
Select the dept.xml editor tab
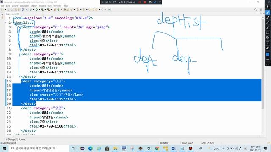coord(12,14)
